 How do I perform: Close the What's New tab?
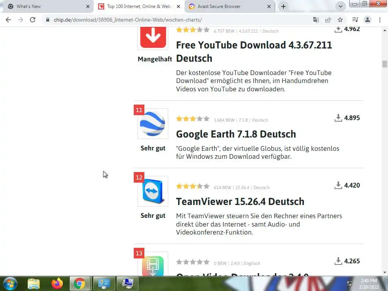[88, 7]
